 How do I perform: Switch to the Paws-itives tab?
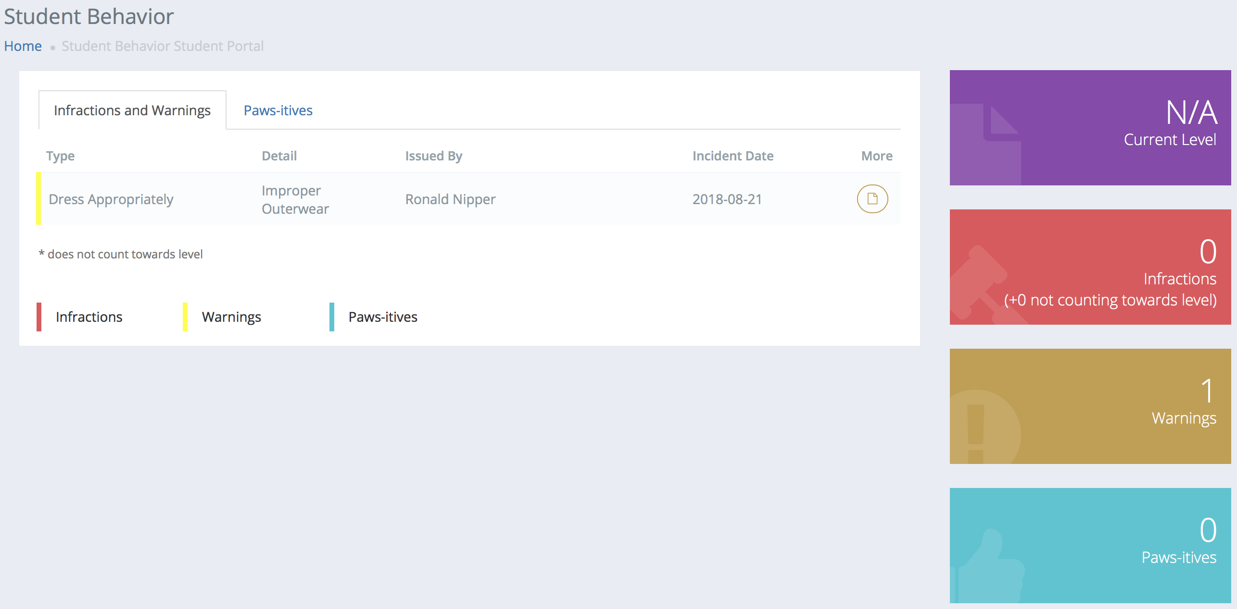[278, 110]
